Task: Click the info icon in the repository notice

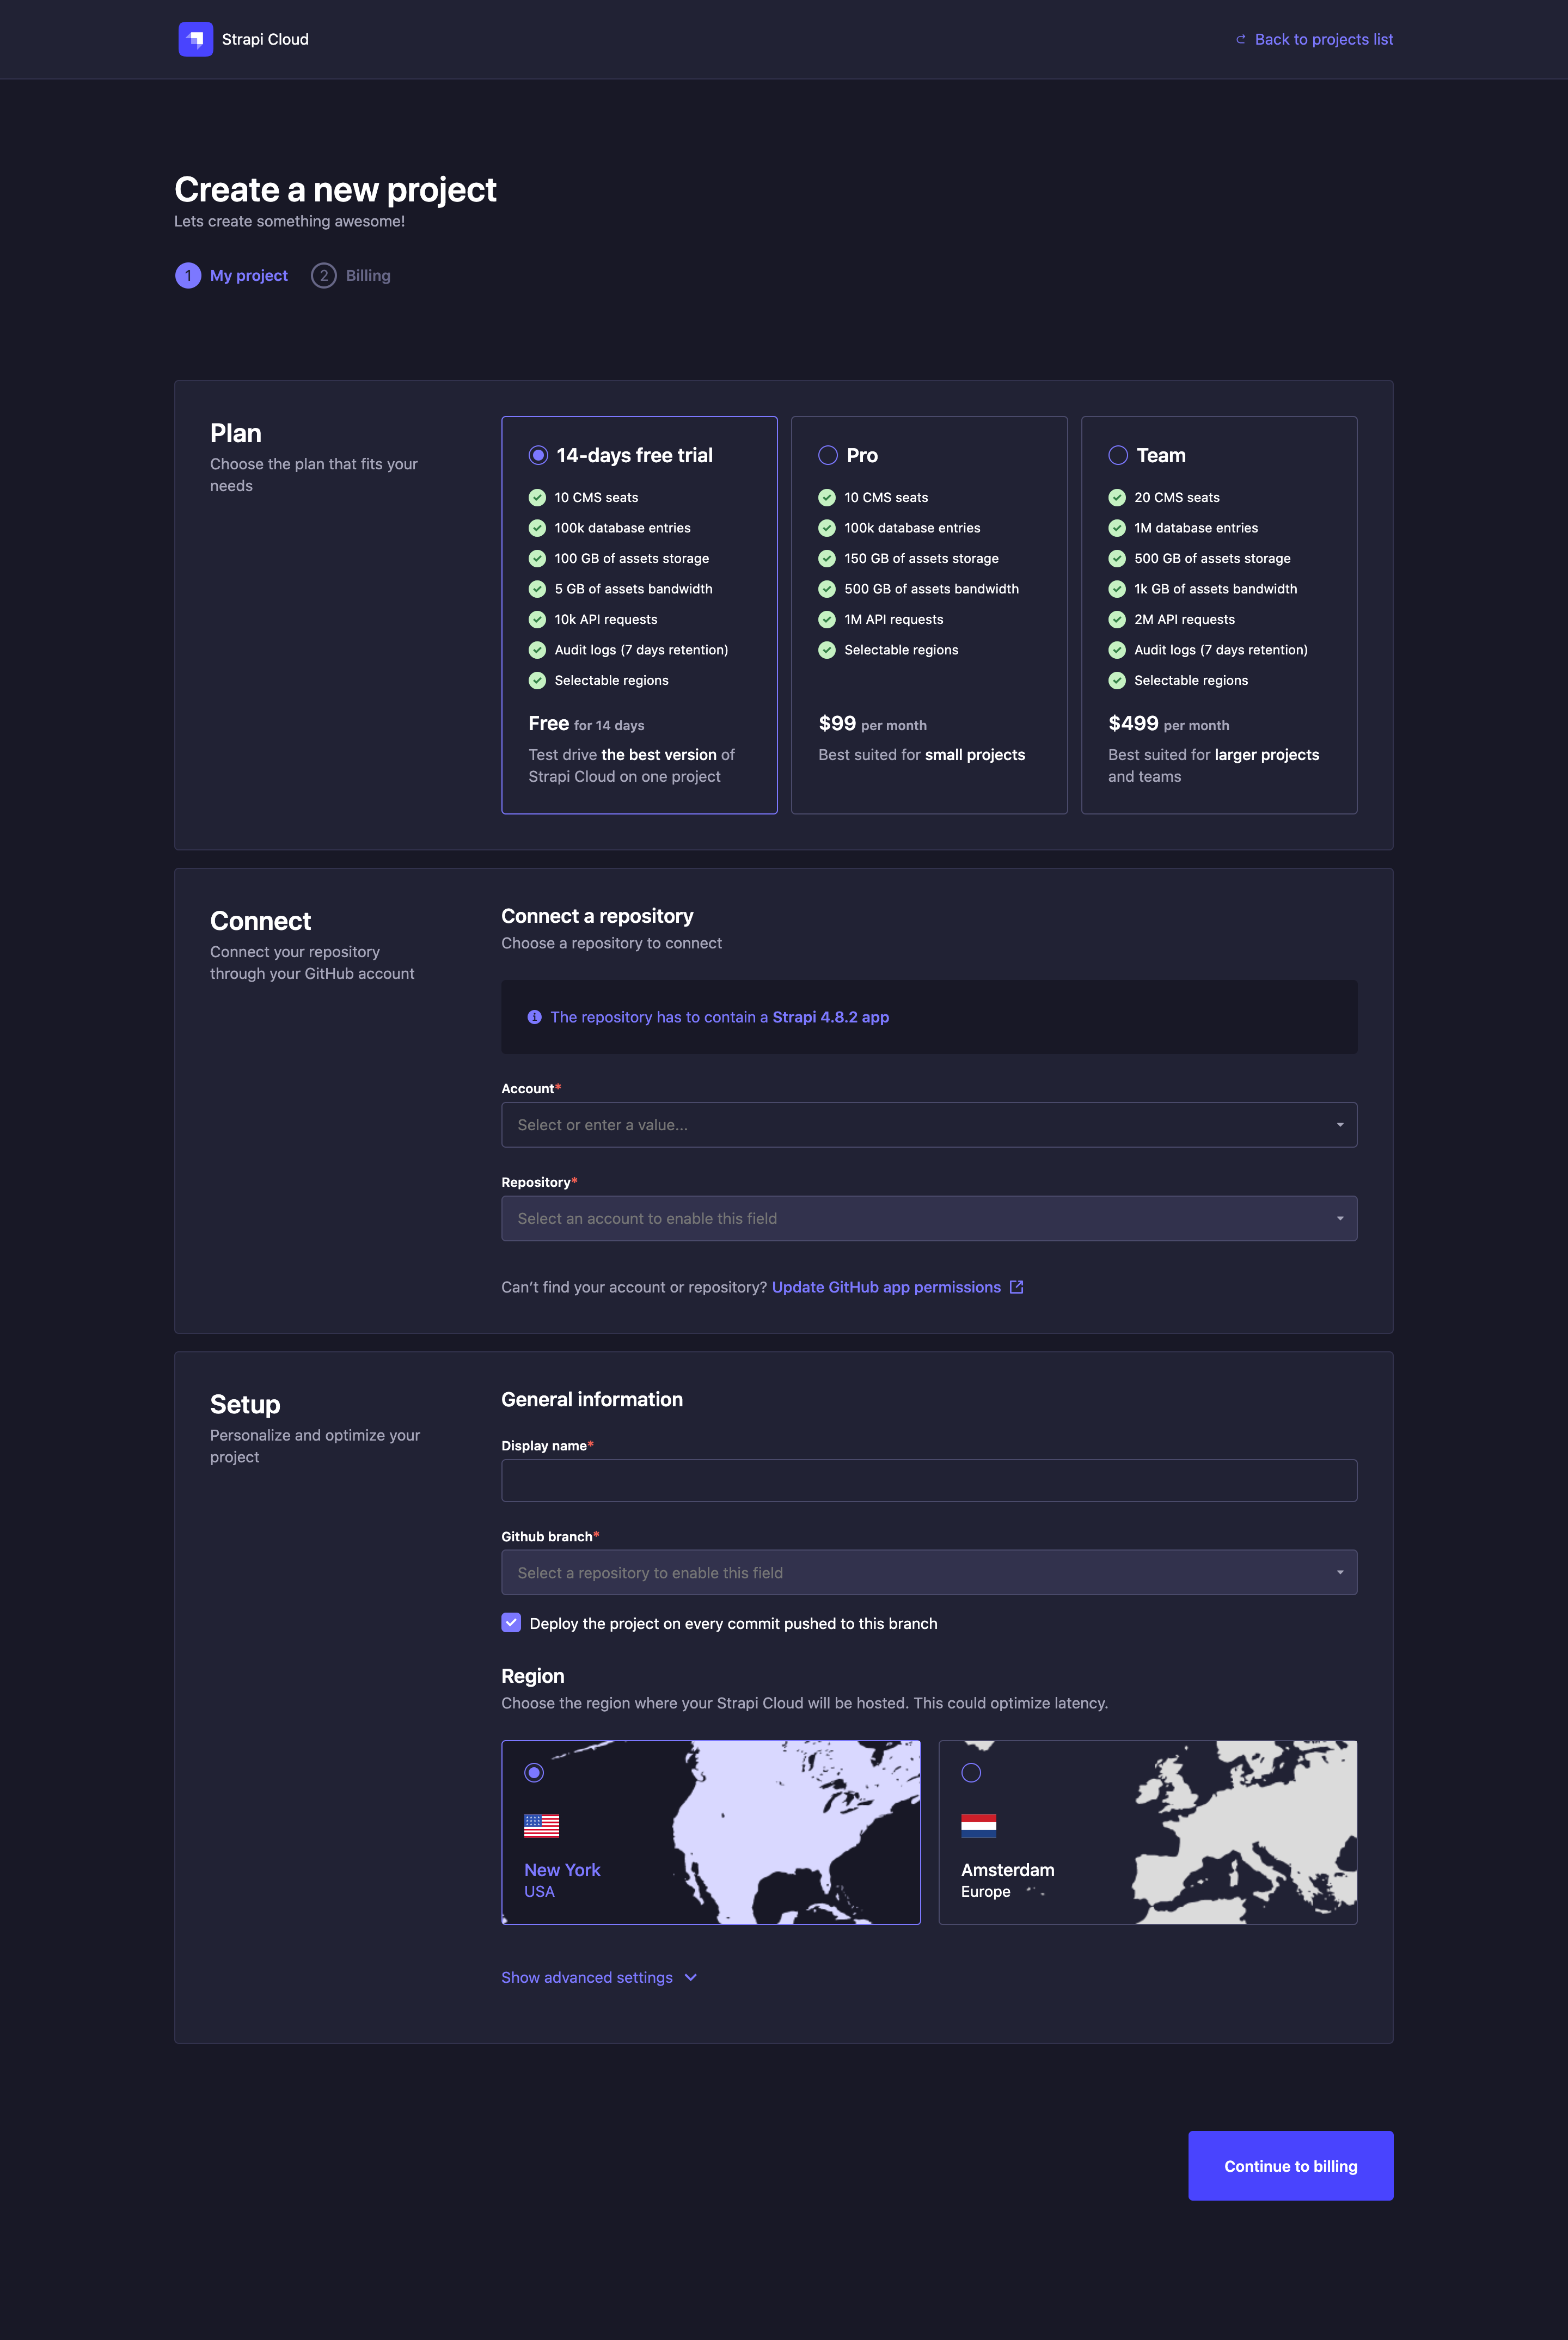Action: point(534,1017)
